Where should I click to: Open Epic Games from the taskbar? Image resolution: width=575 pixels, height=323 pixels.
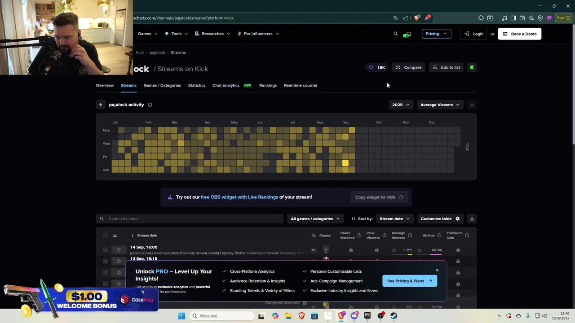coord(367,316)
